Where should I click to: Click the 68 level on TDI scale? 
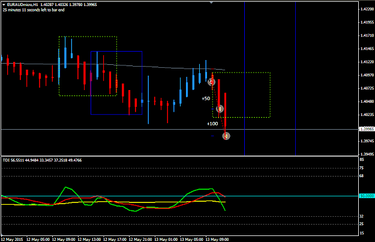[x=362, y=176]
